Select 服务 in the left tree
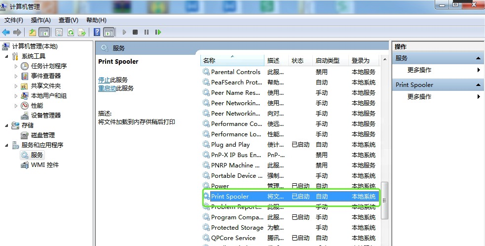 pos(37,155)
